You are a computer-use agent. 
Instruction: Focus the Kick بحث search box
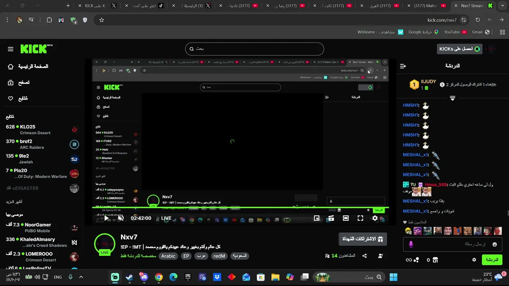(x=254, y=49)
